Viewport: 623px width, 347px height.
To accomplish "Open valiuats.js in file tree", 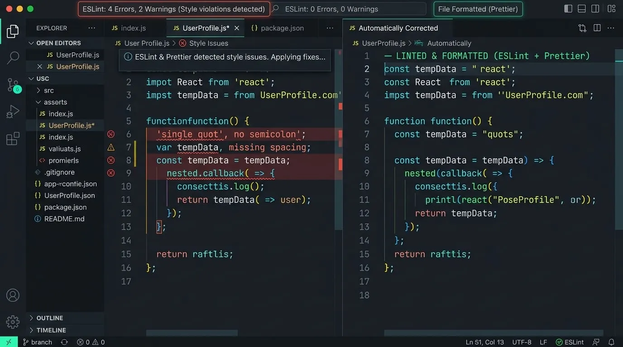I will point(60,149).
